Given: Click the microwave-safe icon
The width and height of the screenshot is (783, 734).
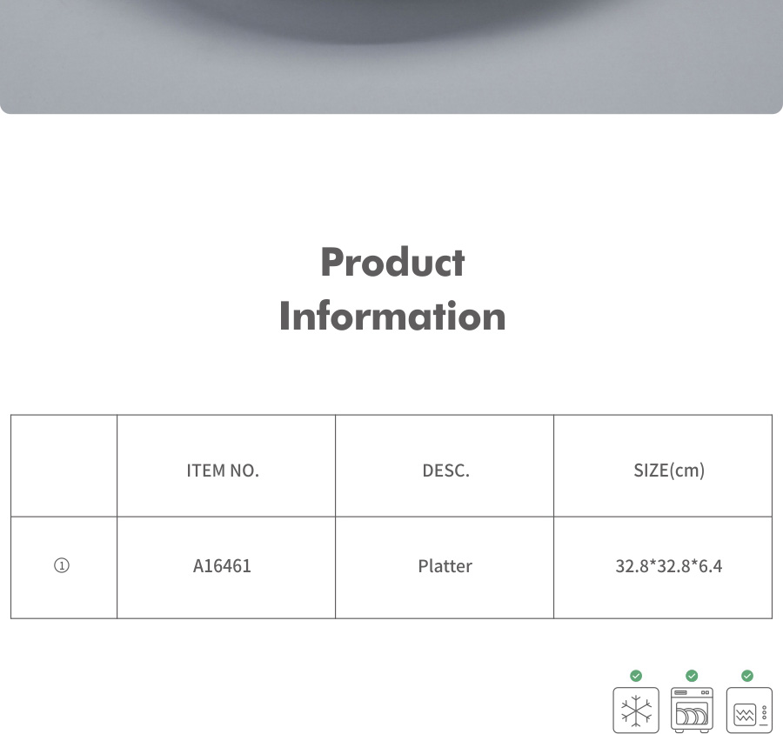Looking at the screenshot, I should pos(748,711).
